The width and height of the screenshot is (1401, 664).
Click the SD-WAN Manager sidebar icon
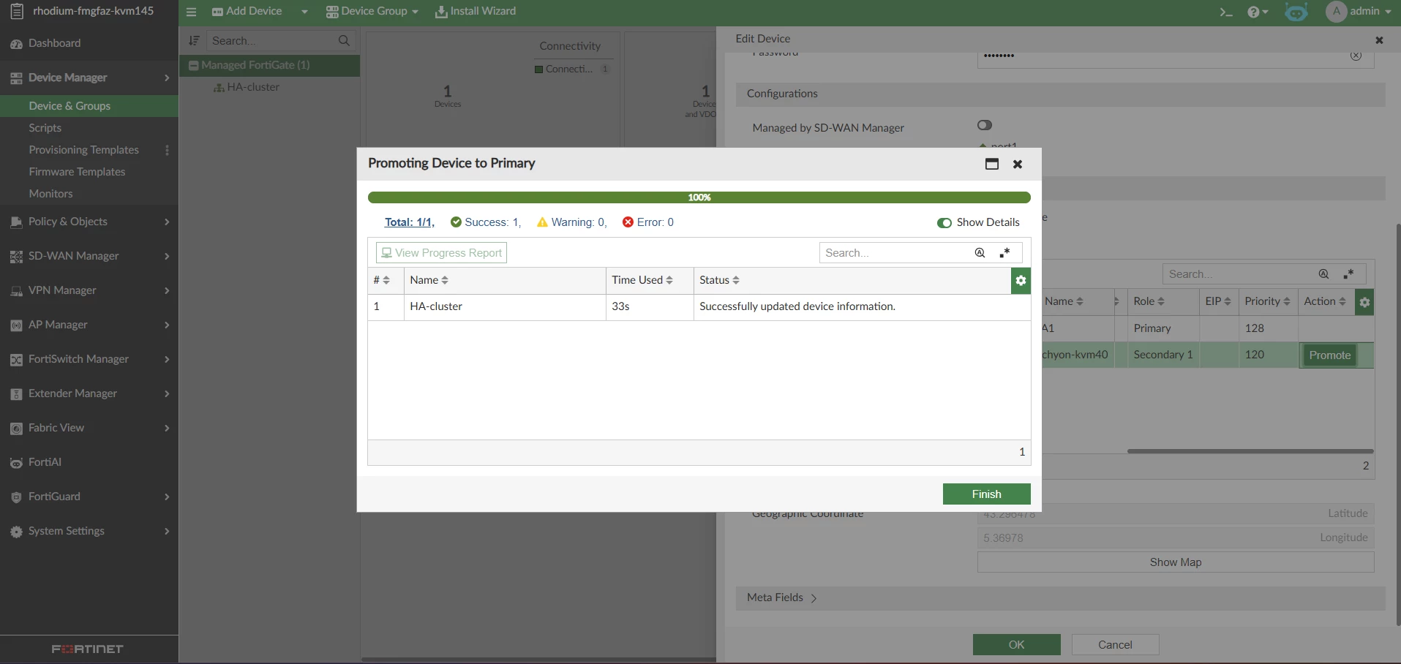[x=16, y=257]
